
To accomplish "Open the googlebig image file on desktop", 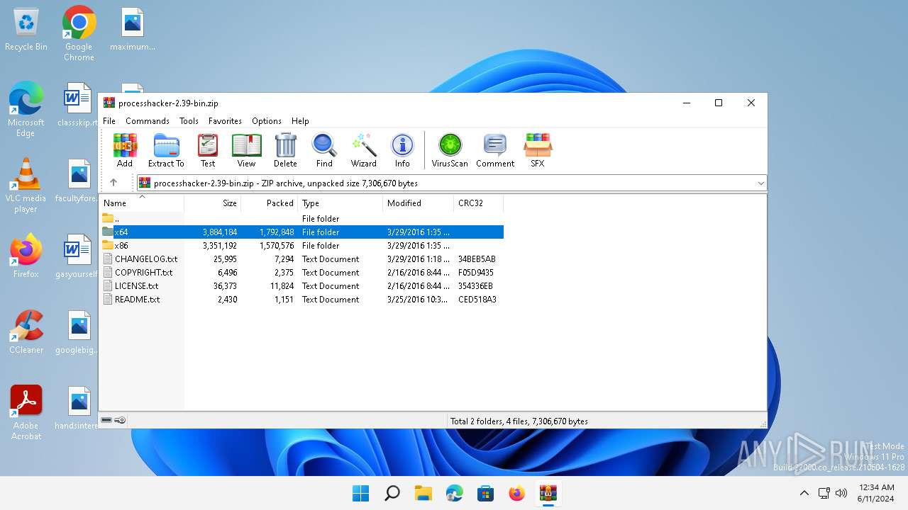I will point(79,332).
